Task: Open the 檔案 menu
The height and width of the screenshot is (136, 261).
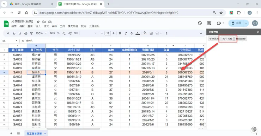Action: (14, 26)
